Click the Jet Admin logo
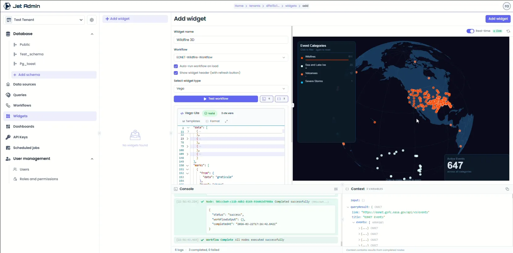513x253 pixels. point(22,6)
